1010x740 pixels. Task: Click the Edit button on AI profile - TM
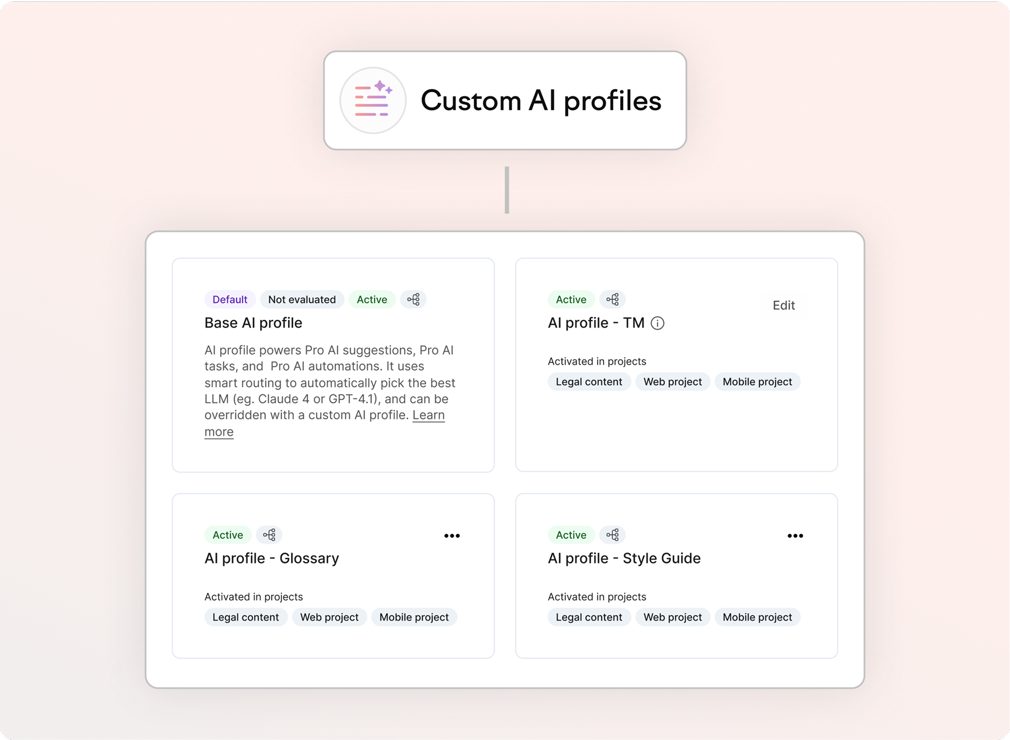click(784, 305)
